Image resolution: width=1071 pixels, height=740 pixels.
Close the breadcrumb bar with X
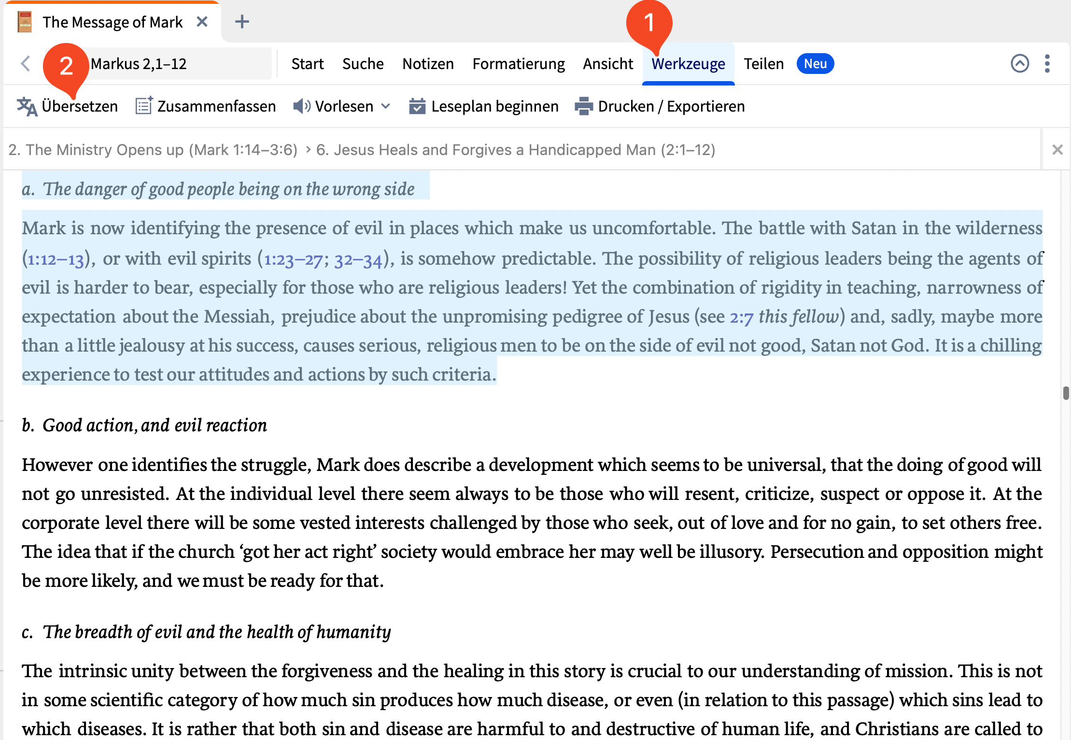[1057, 150]
